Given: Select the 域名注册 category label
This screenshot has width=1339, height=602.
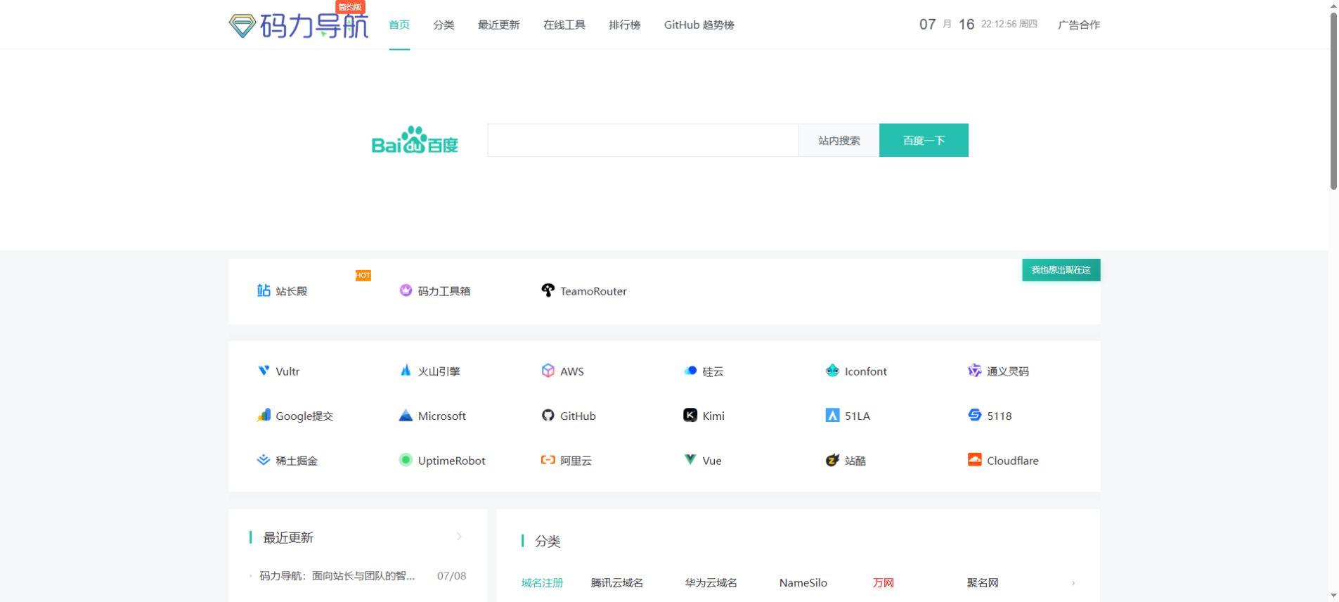Looking at the screenshot, I should pos(542,583).
